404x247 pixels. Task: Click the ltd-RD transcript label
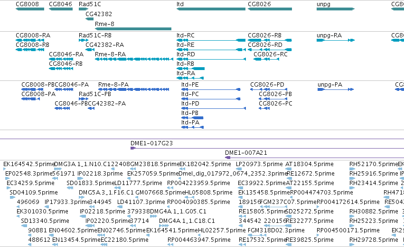[x=186, y=54]
